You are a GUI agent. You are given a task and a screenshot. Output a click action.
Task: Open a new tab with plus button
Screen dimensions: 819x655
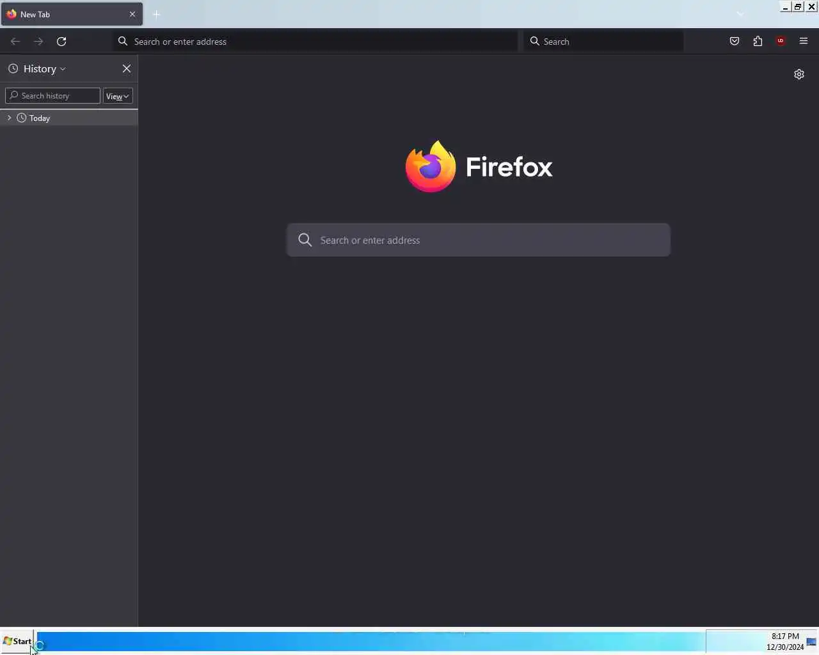point(157,14)
